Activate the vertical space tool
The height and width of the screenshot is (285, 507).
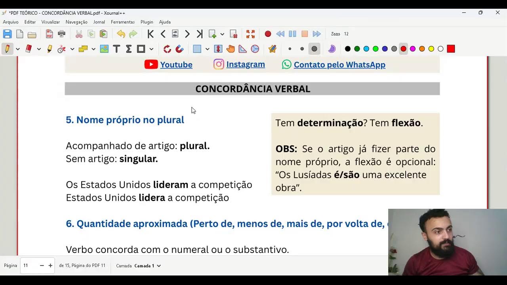(218, 49)
